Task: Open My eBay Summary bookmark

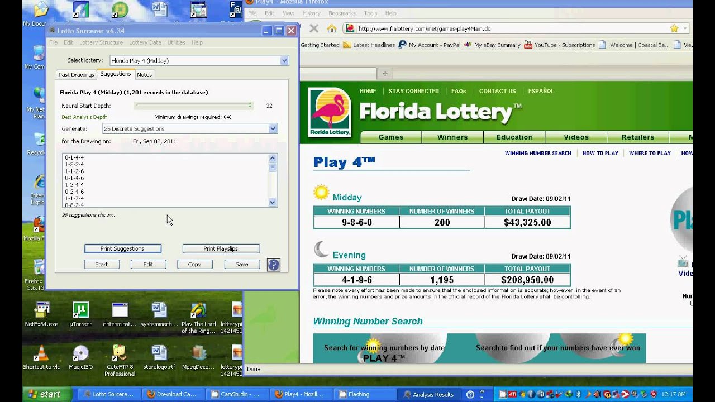Action: coord(492,45)
